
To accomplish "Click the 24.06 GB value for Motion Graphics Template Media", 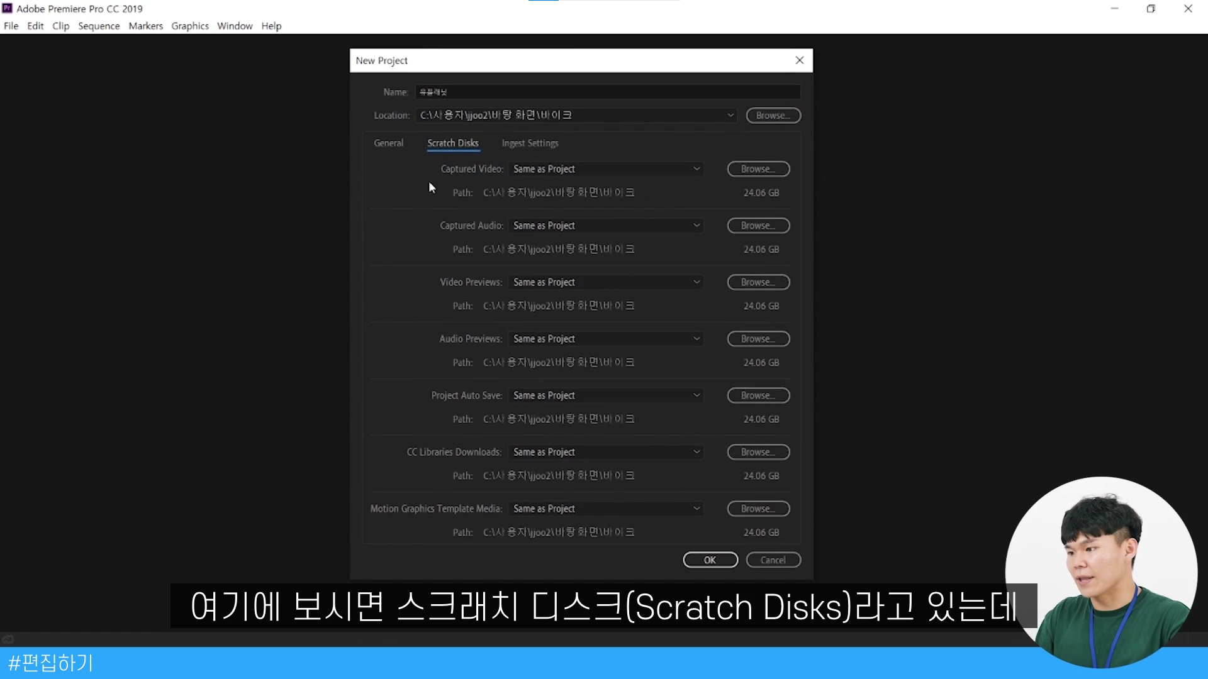I will [x=761, y=533].
